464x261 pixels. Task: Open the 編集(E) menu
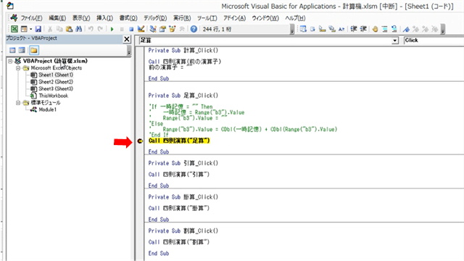click(57, 18)
